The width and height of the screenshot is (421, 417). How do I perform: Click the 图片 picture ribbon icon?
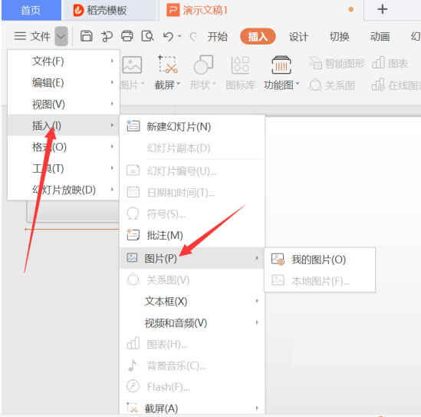pyautogui.click(x=132, y=65)
